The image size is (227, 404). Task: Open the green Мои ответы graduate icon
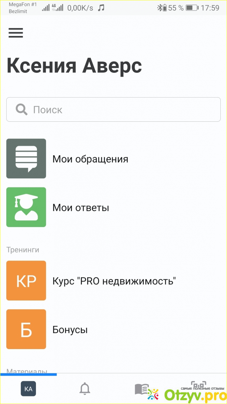pos(26,207)
